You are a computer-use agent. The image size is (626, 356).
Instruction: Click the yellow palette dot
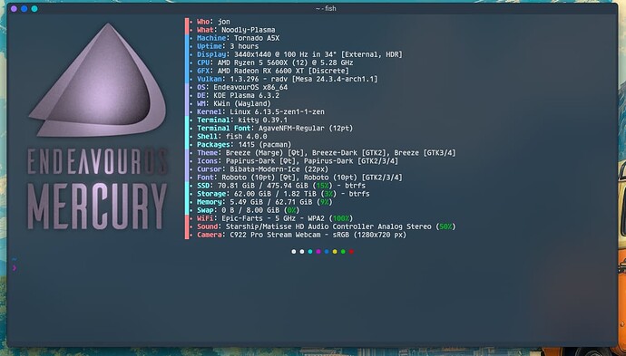[335, 252]
